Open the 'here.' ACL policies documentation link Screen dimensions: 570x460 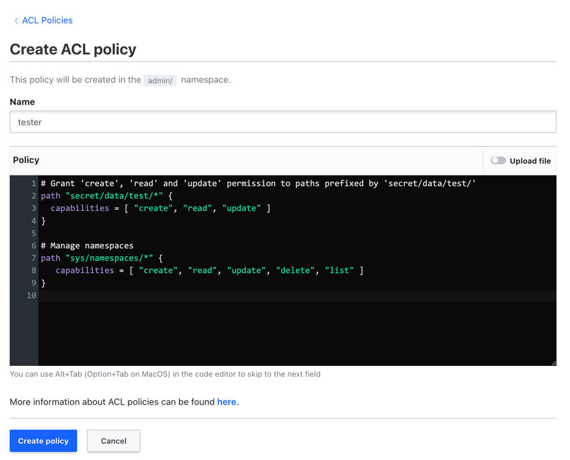coord(228,402)
